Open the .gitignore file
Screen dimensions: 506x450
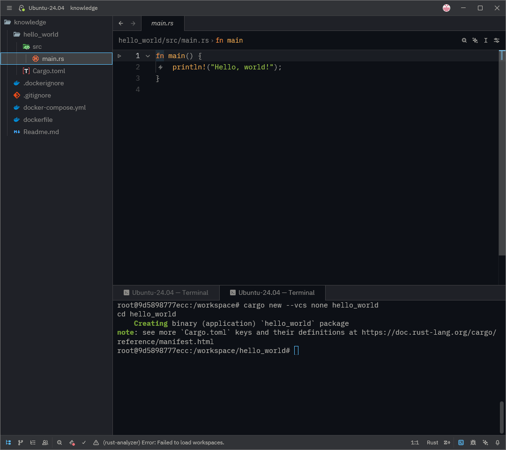click(57, 95)
